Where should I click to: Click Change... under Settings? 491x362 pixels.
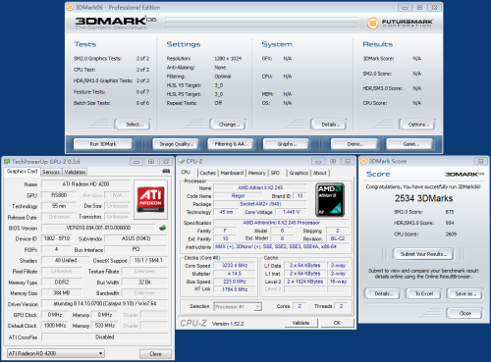point(228,125)
